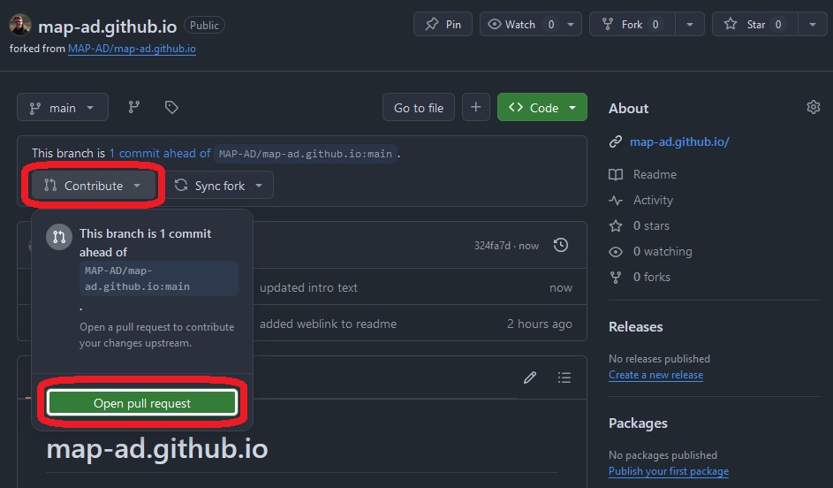Image resolution: width=833 pixels, height=488 pixels.
Task: Click the MAP-AD/map-ad.github.io:main code label in banner
Action: point(306,154)
